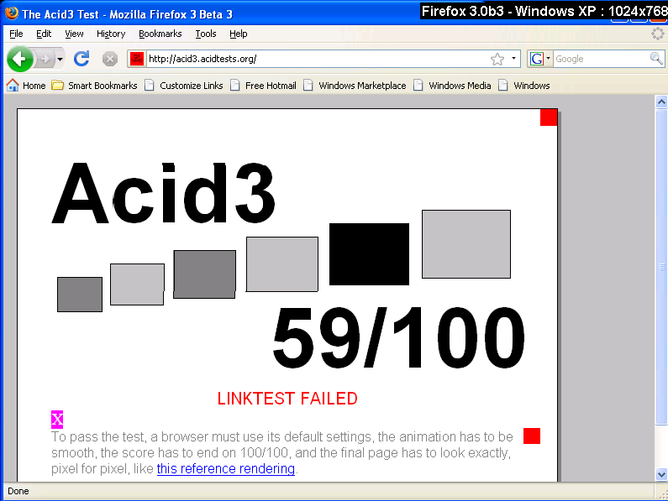Open the View menu

pyautogui.click(x=74, y=34)
